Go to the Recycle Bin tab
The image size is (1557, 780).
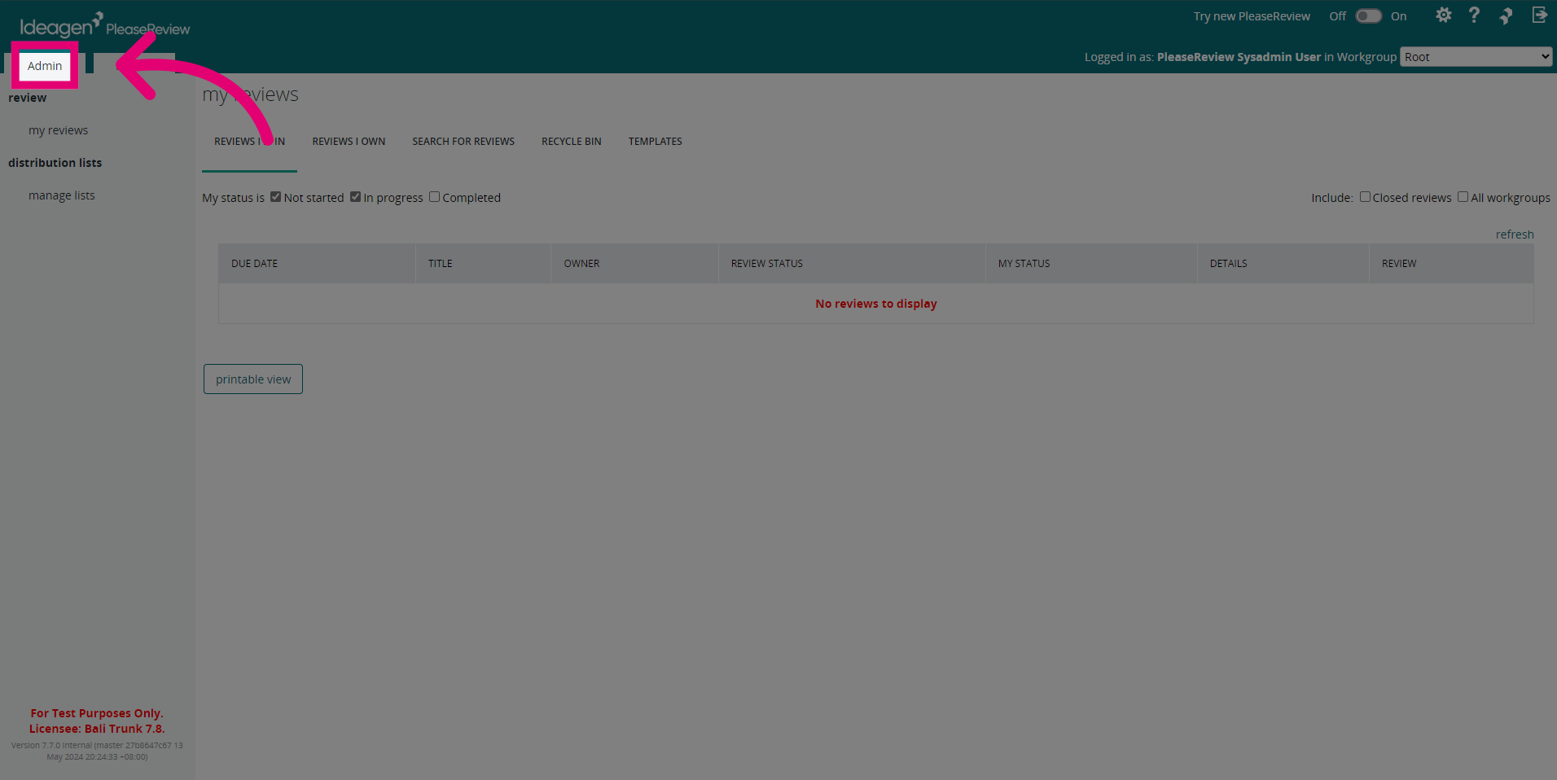point(572,142)
